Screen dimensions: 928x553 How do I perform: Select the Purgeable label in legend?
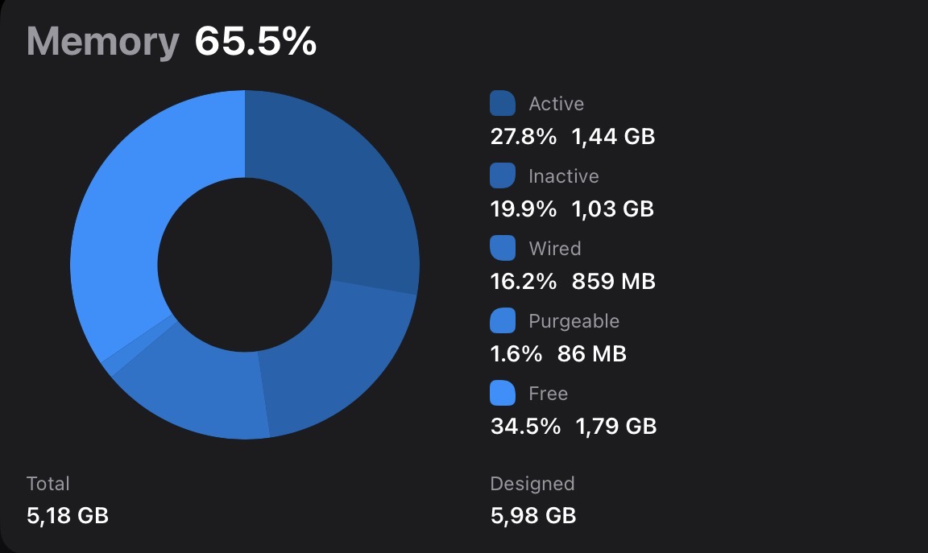[574, 321]
